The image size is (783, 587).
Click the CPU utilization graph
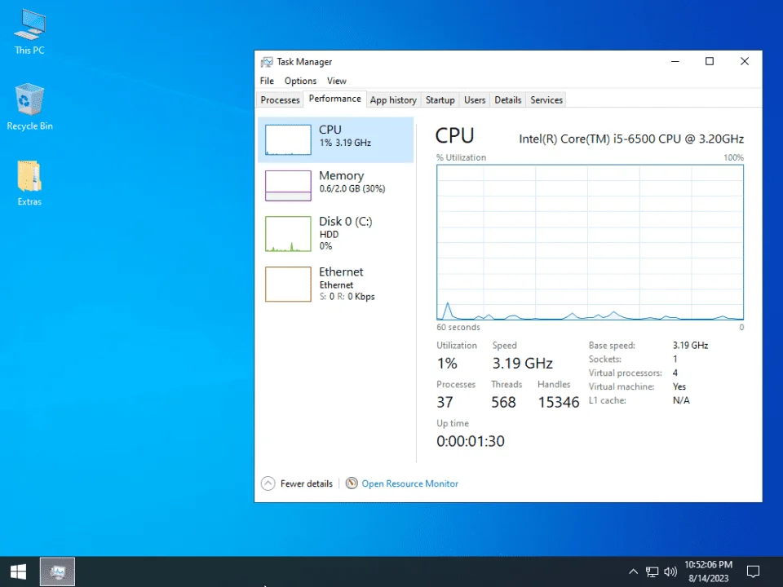[x=590, y=242]
